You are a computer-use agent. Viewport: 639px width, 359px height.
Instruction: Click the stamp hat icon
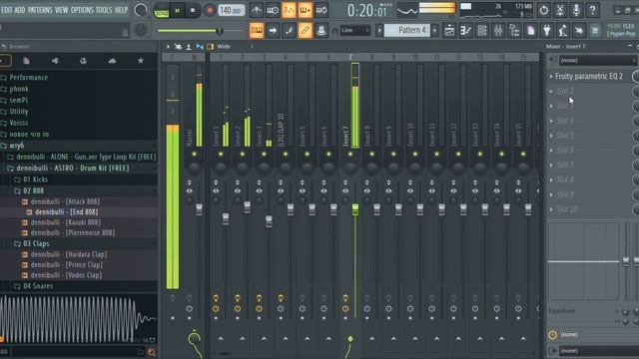[x=321, y=31]
